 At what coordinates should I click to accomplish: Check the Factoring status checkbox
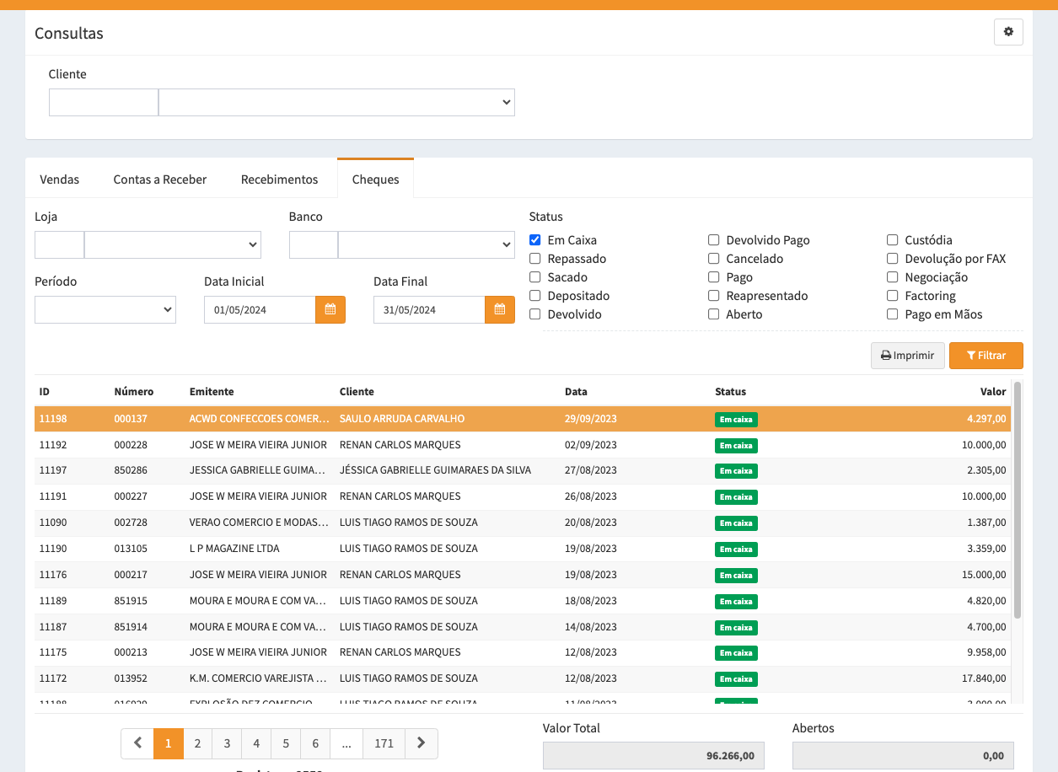coord(893,296)
